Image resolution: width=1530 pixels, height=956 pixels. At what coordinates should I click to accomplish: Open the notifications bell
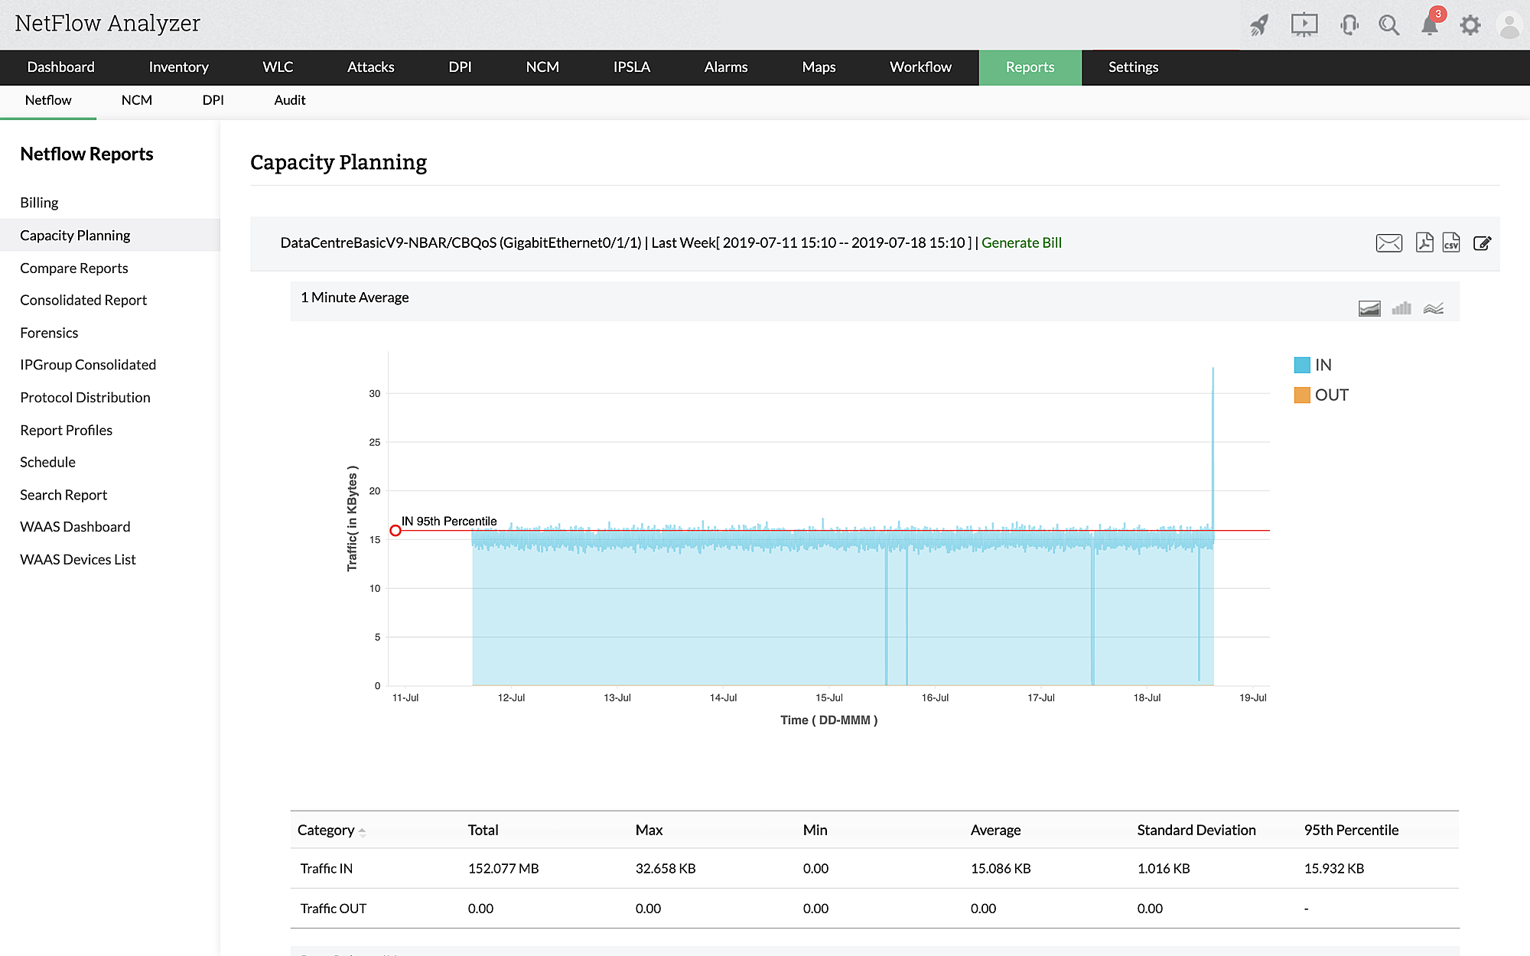pos(1429,25)
